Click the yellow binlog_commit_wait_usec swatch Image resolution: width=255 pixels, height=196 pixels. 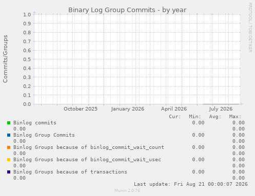pyautogui.click(x=9, y=160)
